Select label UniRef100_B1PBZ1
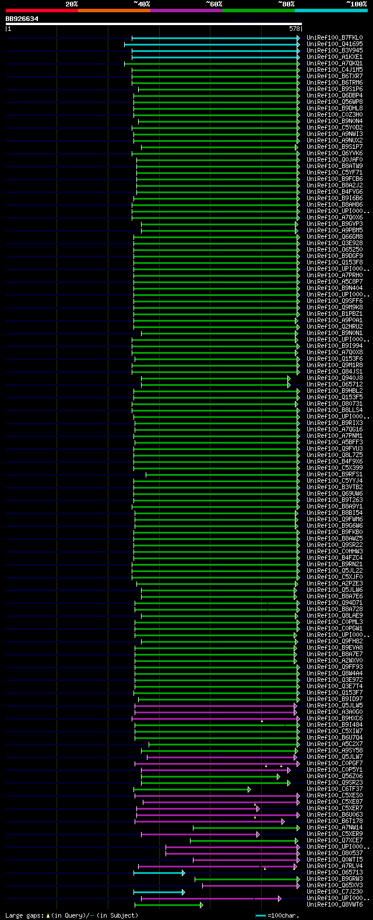 (x=335, y=314)
